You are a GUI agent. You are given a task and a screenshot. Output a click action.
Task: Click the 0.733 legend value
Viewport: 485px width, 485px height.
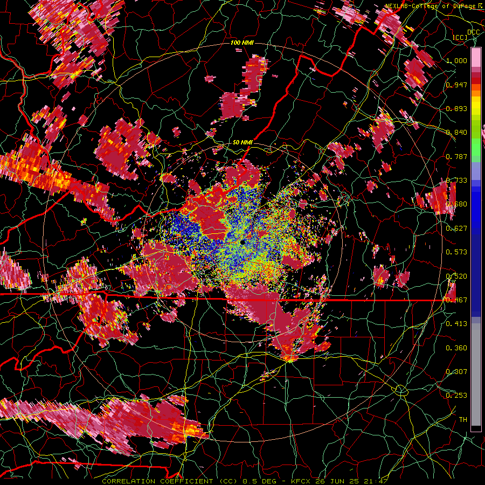pos(456,181)
